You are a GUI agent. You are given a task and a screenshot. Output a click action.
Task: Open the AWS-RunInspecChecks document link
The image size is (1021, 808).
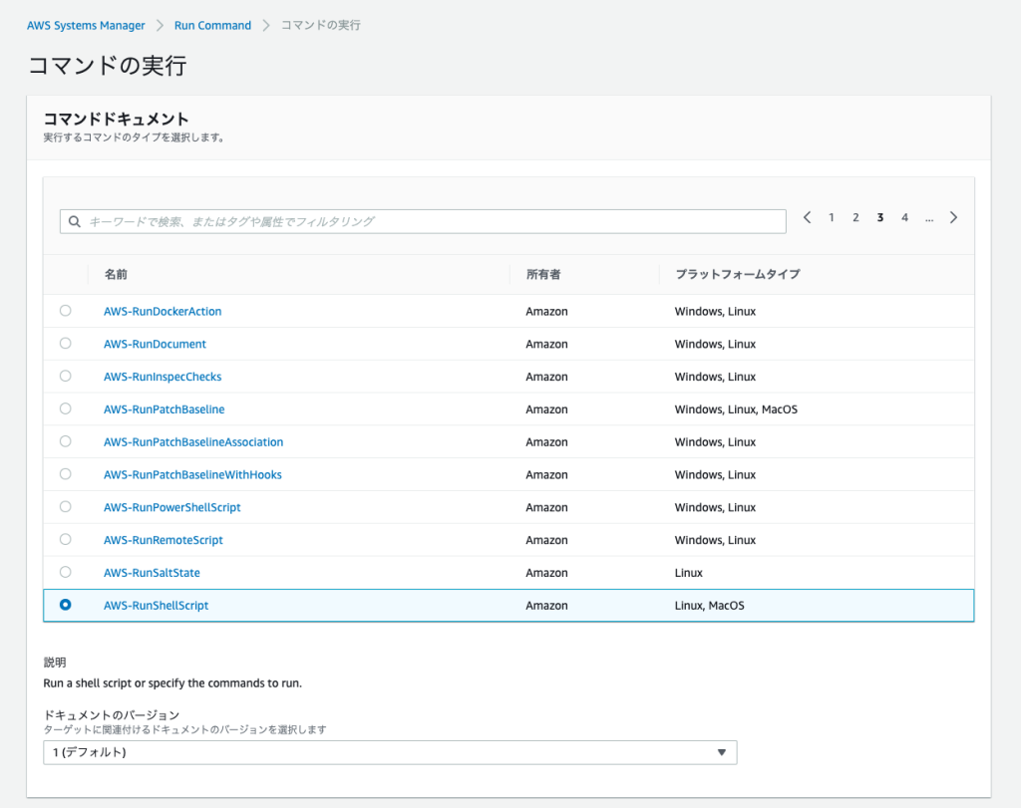(163, 377)
